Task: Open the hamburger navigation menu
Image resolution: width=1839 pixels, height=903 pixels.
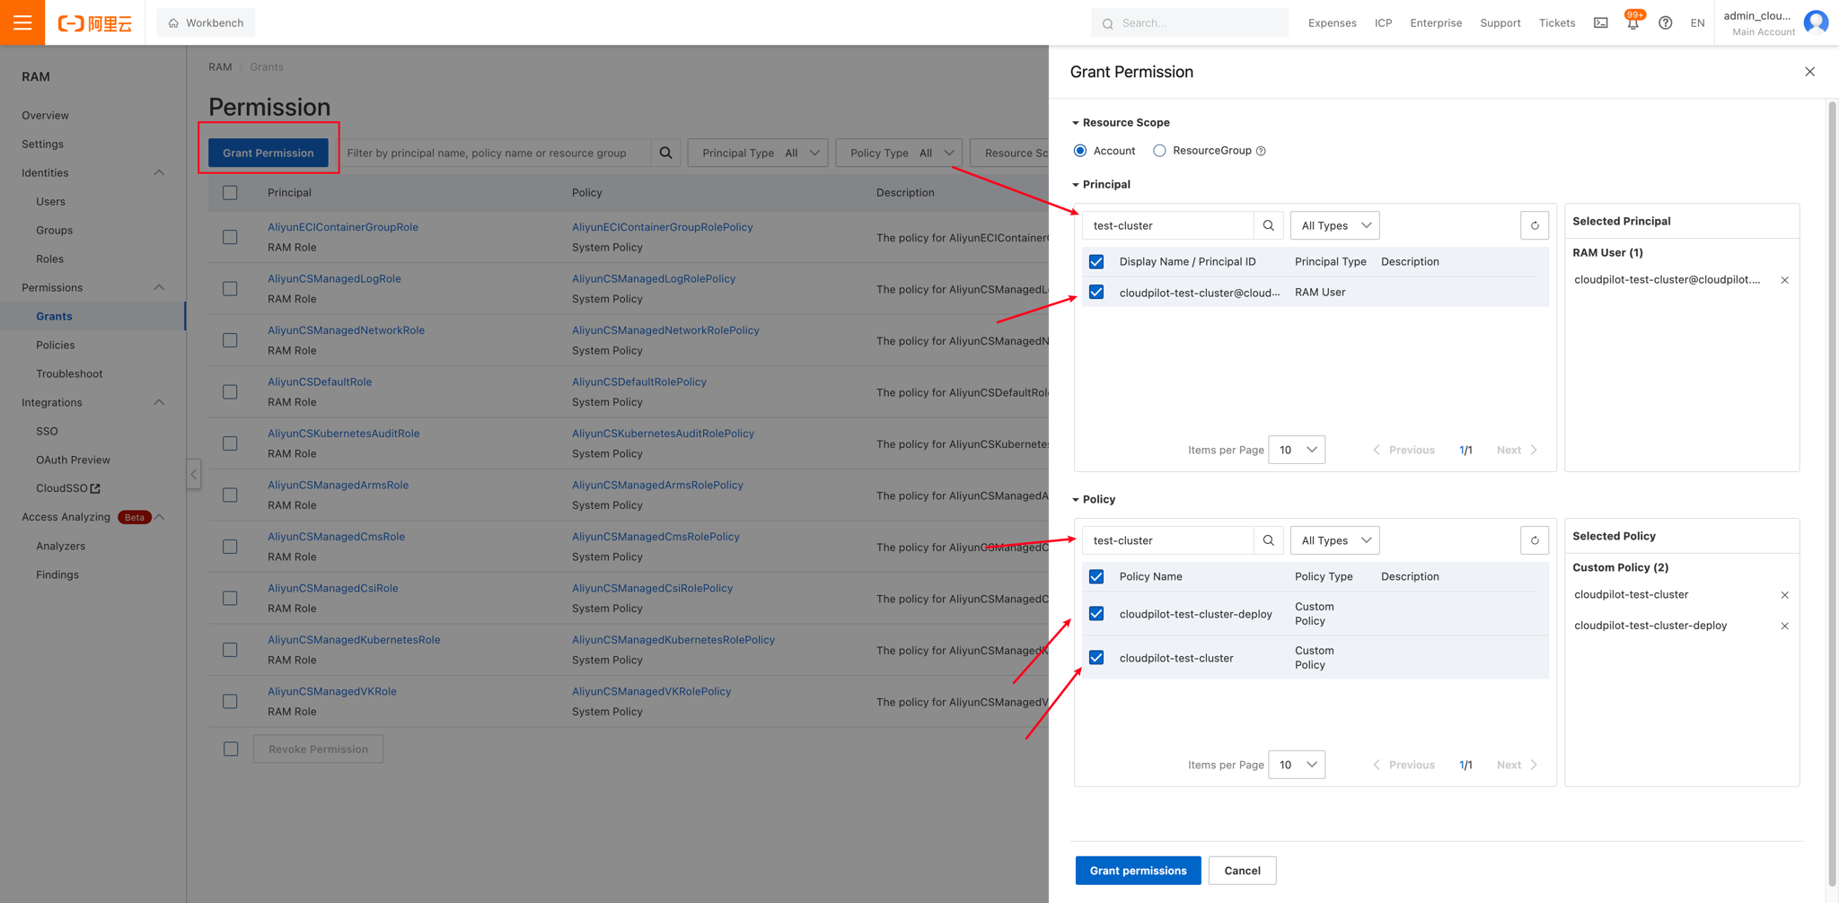Action: pyautogui.click(x=22, y=22)
